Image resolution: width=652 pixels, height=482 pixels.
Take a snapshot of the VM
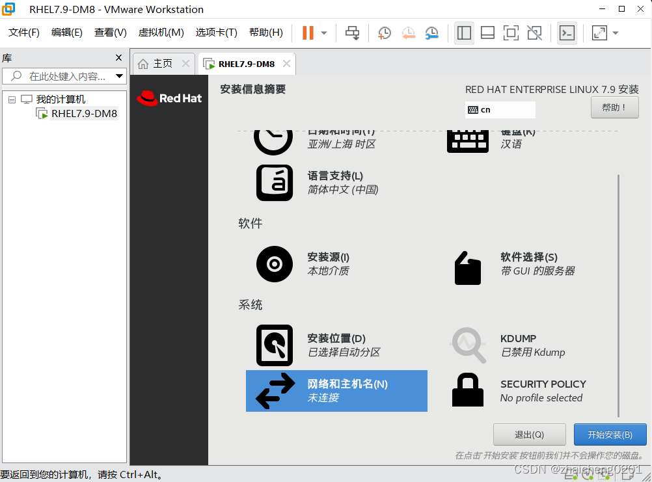coord(384,33)
